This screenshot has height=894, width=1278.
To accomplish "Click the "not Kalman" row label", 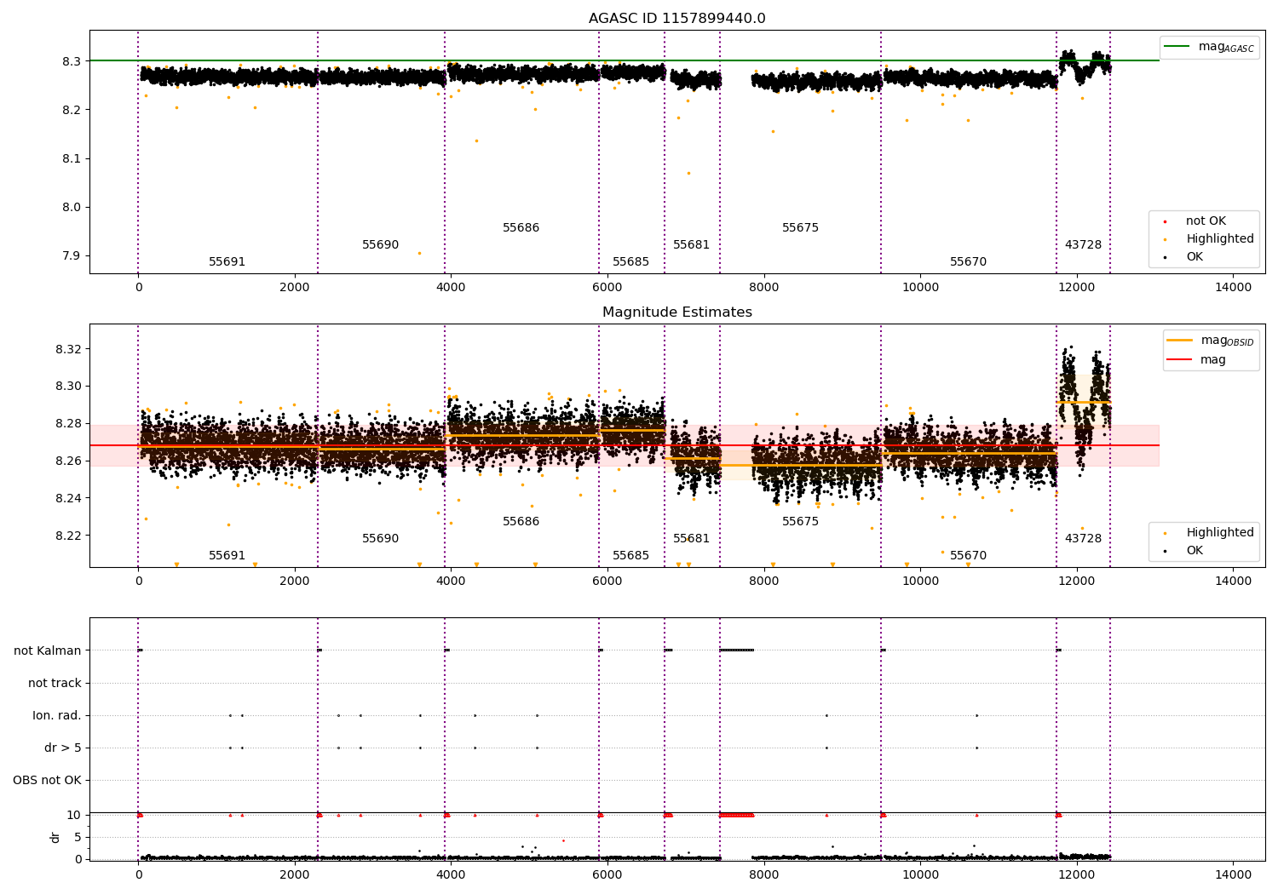I will point(48,651).
